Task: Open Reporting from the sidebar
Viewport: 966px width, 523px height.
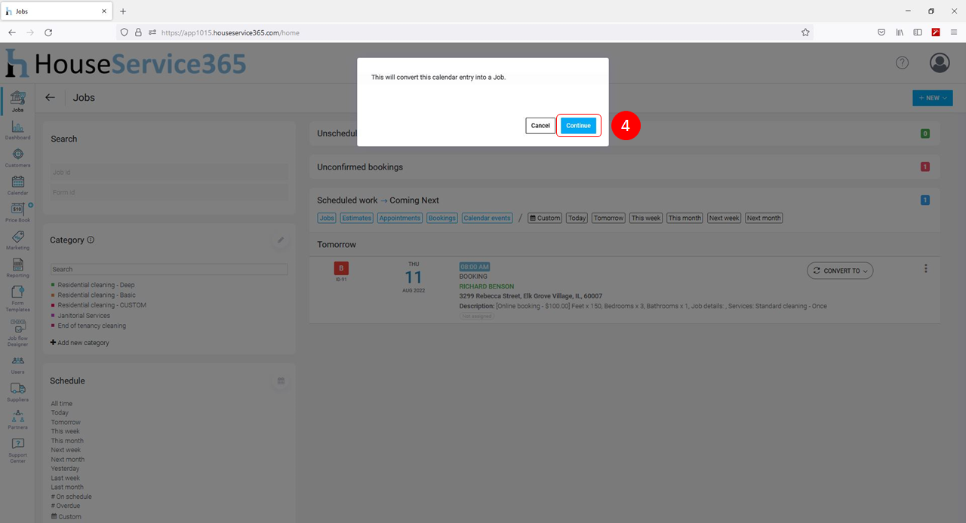Action: click(x=17, y=267)
